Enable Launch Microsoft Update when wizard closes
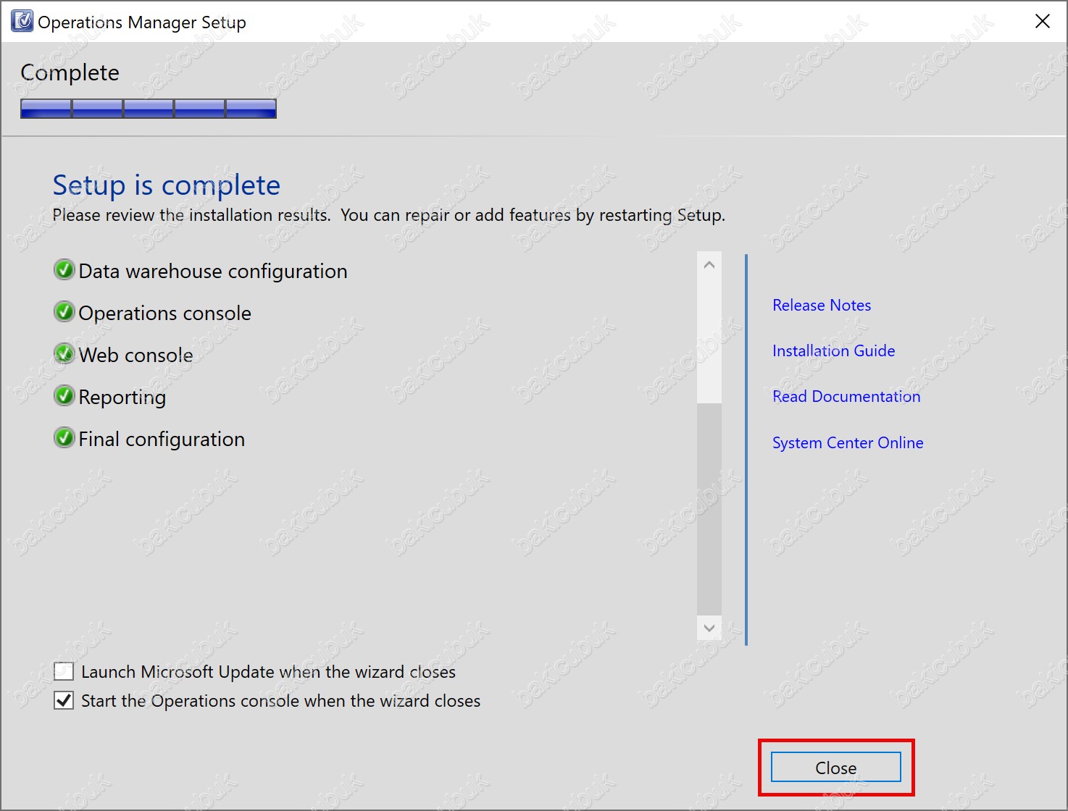1068x811 pixels. pyautogui.click(x=64, y=671)
